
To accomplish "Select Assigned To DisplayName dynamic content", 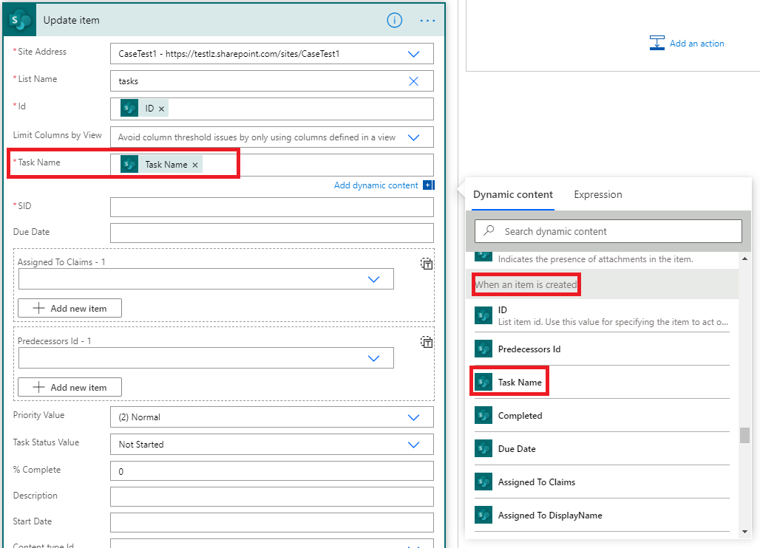I will pos(602,515).
